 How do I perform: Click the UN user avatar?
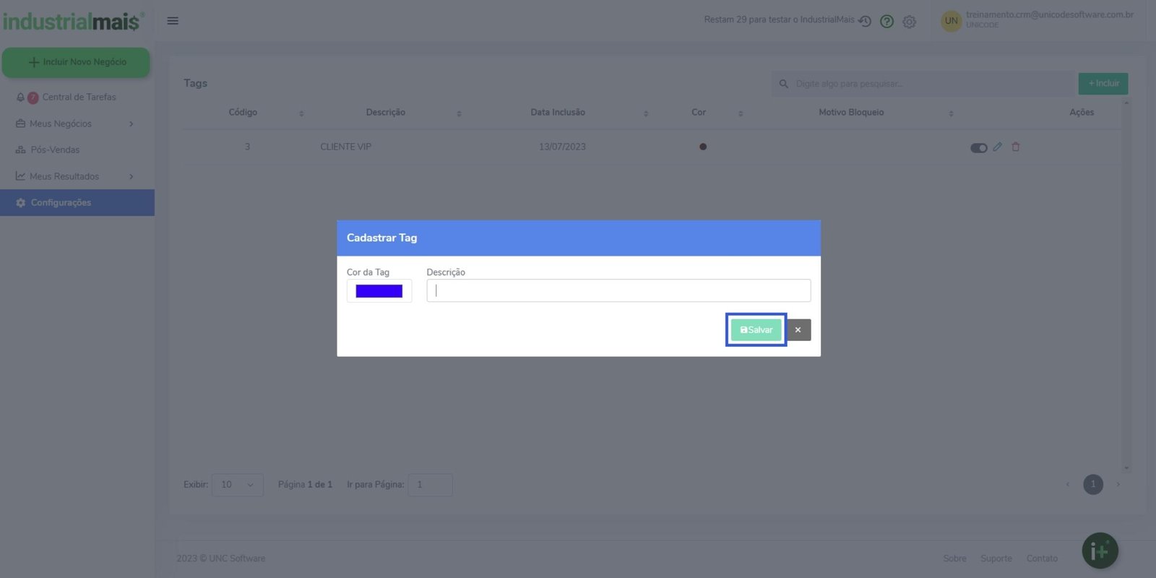pos(951,21)
